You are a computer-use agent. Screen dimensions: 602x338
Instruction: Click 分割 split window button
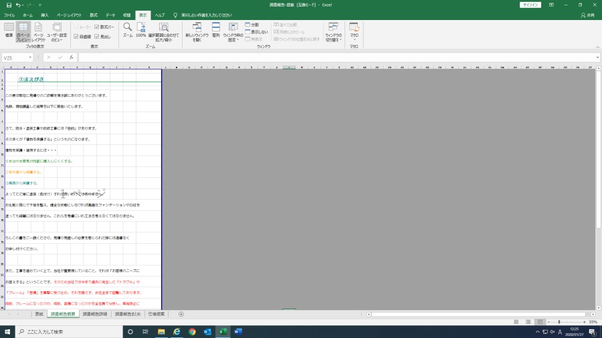coord(252,25)
